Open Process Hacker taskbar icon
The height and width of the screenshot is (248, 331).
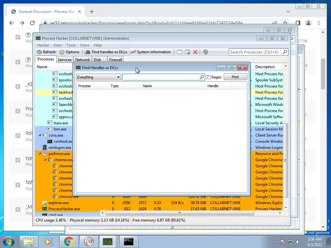107,242
